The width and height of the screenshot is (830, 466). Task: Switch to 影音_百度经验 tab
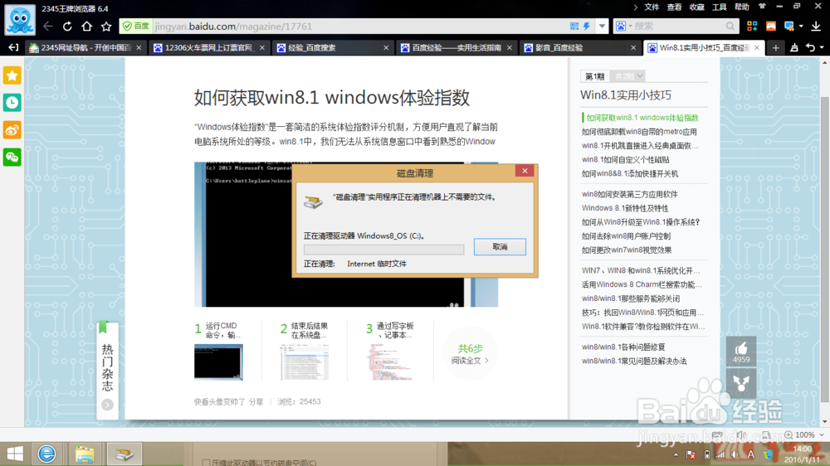coord(580,47)
